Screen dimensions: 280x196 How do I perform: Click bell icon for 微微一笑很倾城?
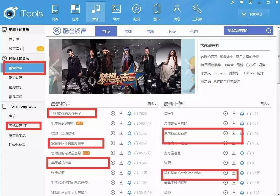(129, 133)
